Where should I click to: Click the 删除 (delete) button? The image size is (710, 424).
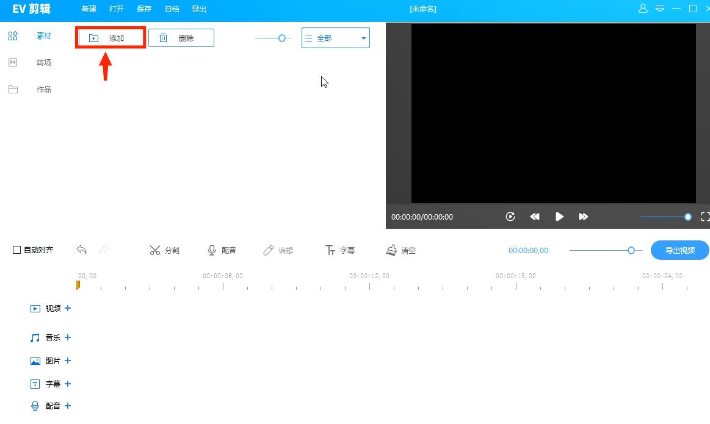click(x=181, y=38)
